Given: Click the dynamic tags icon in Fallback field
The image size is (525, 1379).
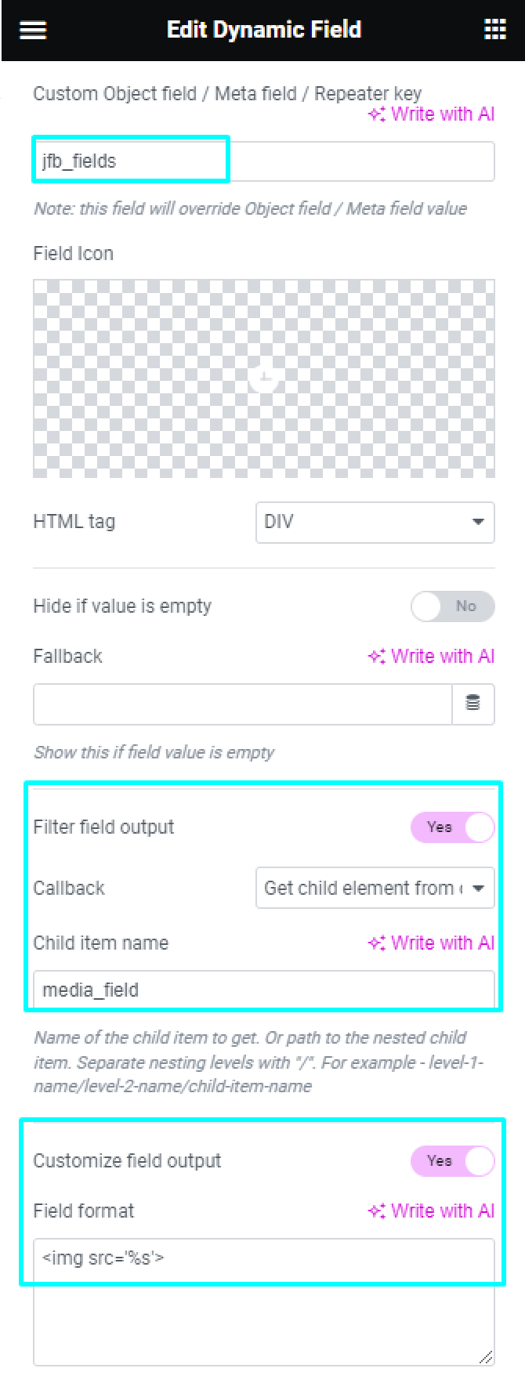Looking at the screenshot, I should pyautogui.click(x=474, y=704).
